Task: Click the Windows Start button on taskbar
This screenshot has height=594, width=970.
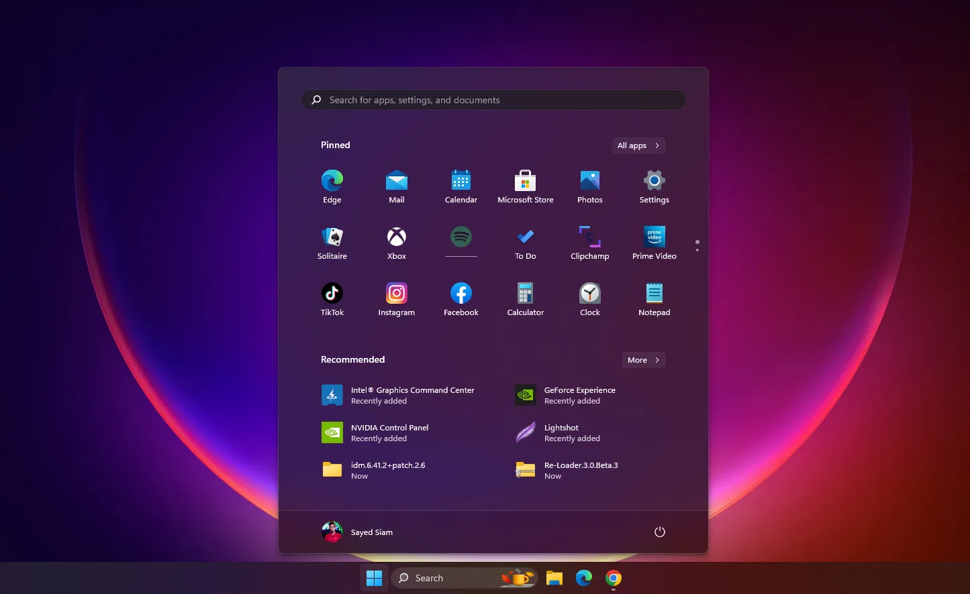Action: coord(375,578)
